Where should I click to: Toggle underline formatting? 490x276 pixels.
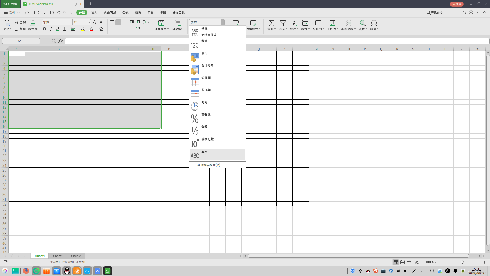[57, 29]
